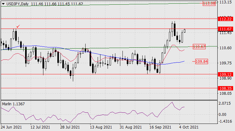Click the 111.67 level label
Viewport: 235px width, 131px height.
(225, 29)
